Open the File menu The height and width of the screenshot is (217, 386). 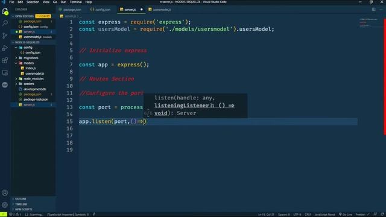pyautogui.click(x=11, y=2)
